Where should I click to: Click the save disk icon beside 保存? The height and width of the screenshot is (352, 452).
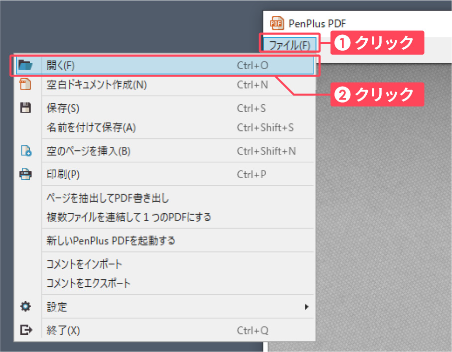pos(25,108)
